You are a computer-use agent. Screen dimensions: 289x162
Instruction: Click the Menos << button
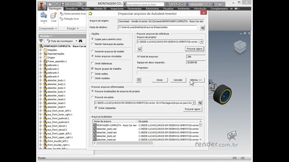197,80
